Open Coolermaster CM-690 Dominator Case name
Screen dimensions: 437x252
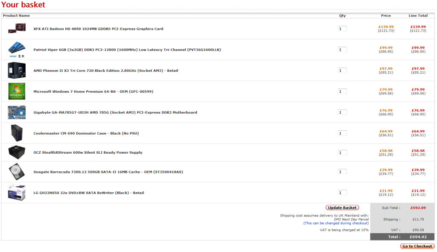[x=86, y=133]
